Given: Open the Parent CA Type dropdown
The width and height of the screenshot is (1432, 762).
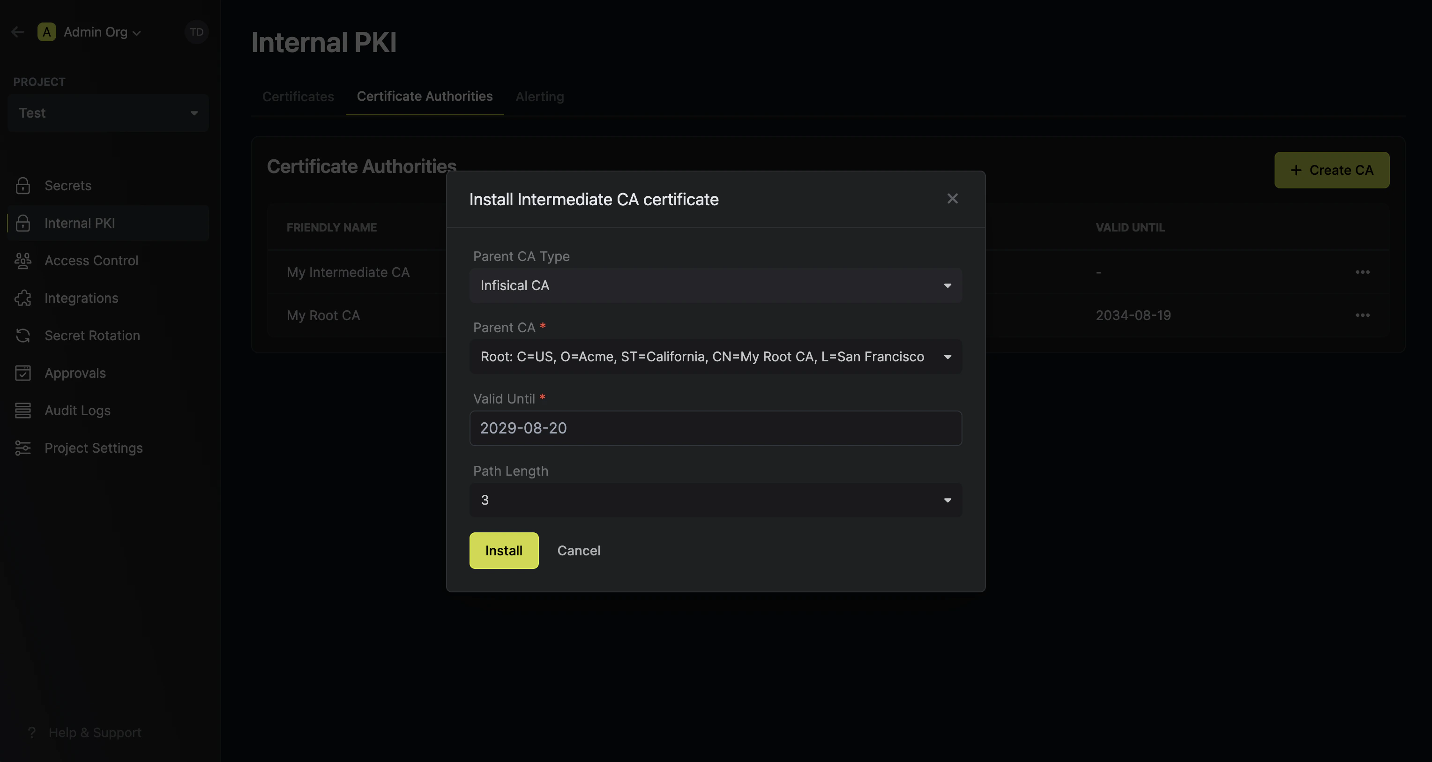Looking at the screenshot, I should click(x=716, y=286).
